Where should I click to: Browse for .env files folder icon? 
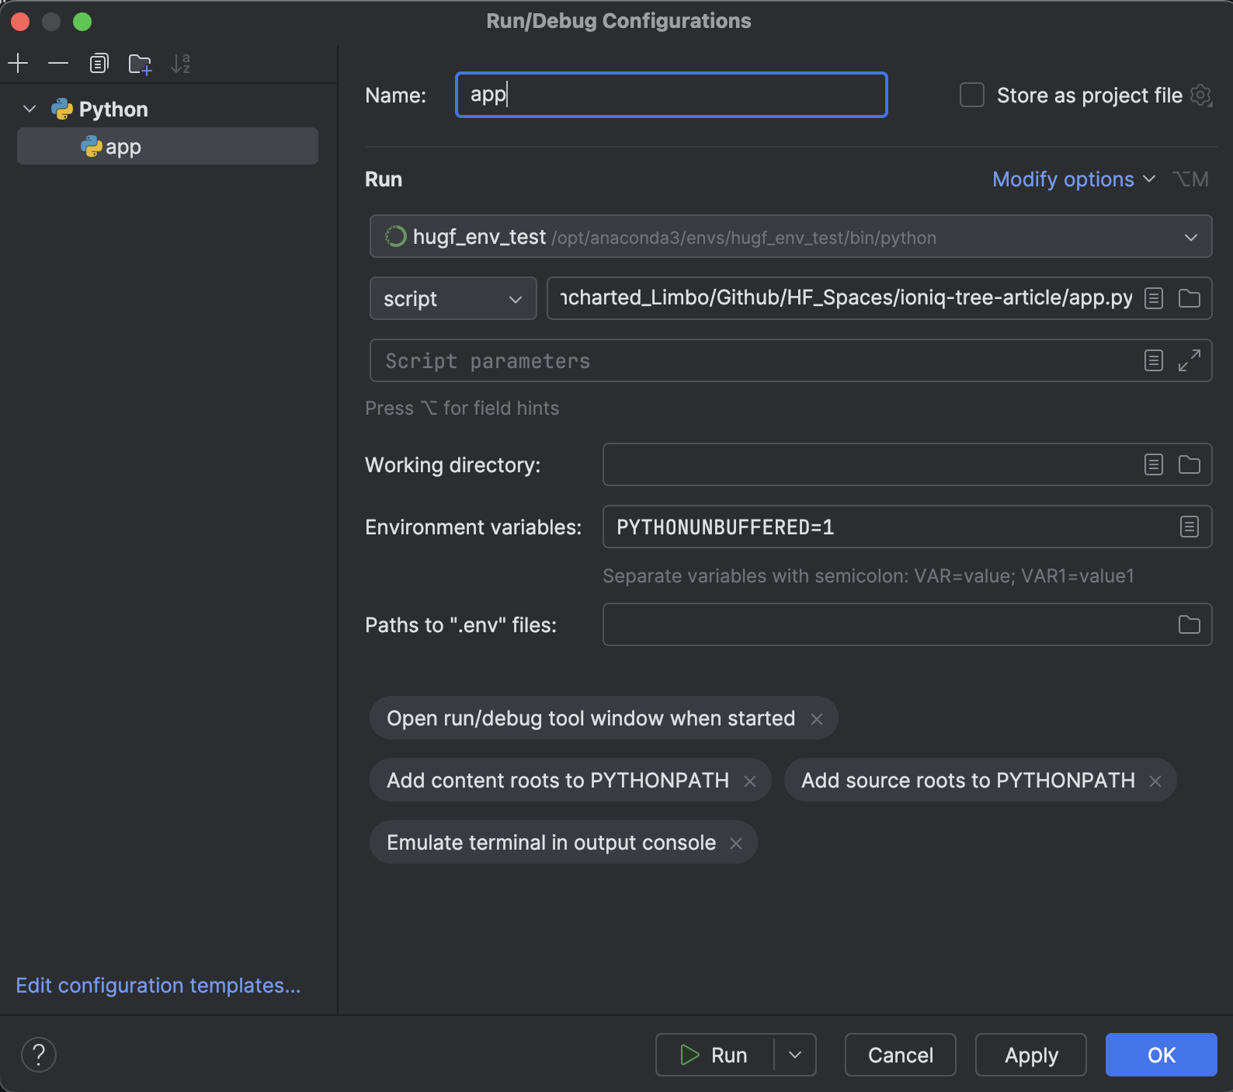point(1189,624)
